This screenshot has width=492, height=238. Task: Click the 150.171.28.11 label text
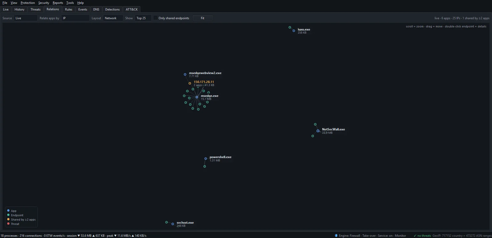point(204,82)
